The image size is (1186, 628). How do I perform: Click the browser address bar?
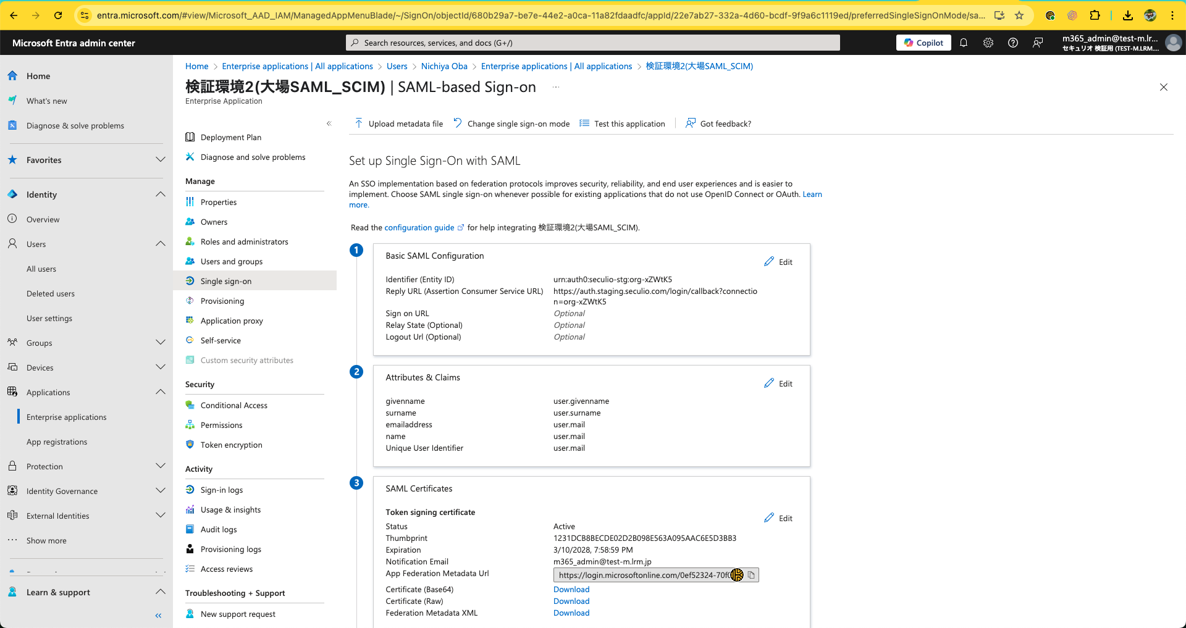click(540, 15)
